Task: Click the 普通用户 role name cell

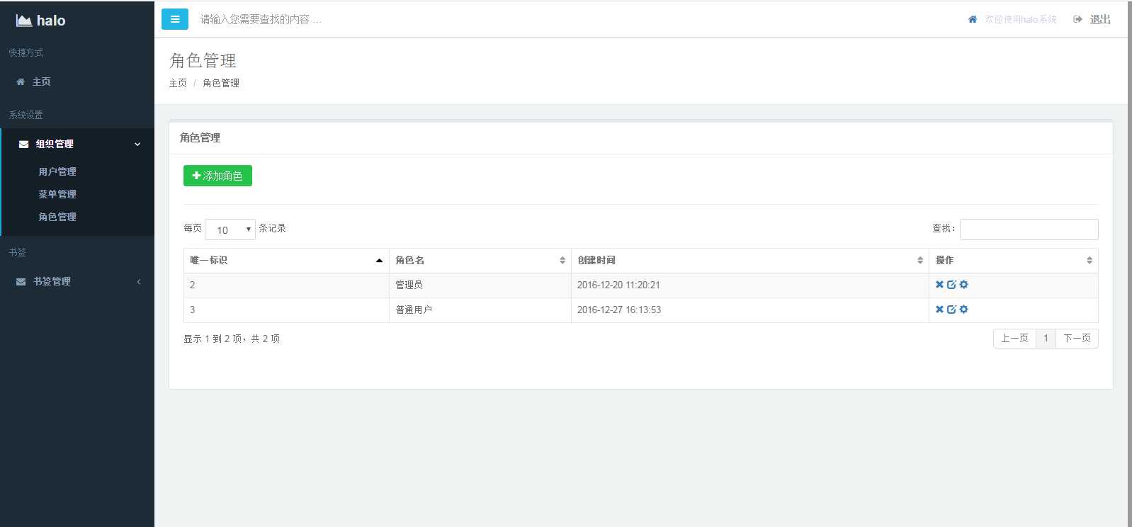Action: (x=480, y=310)
